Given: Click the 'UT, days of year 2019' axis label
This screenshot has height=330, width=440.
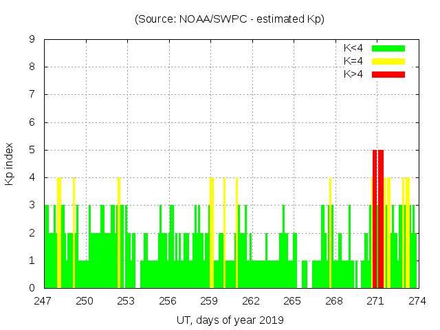Looking at the screenshot, I should (x=230, y=320).
